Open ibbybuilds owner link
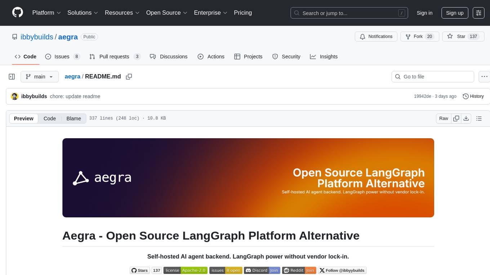The height and width of the screenshot is (275, 490). [x=36, y=37]
